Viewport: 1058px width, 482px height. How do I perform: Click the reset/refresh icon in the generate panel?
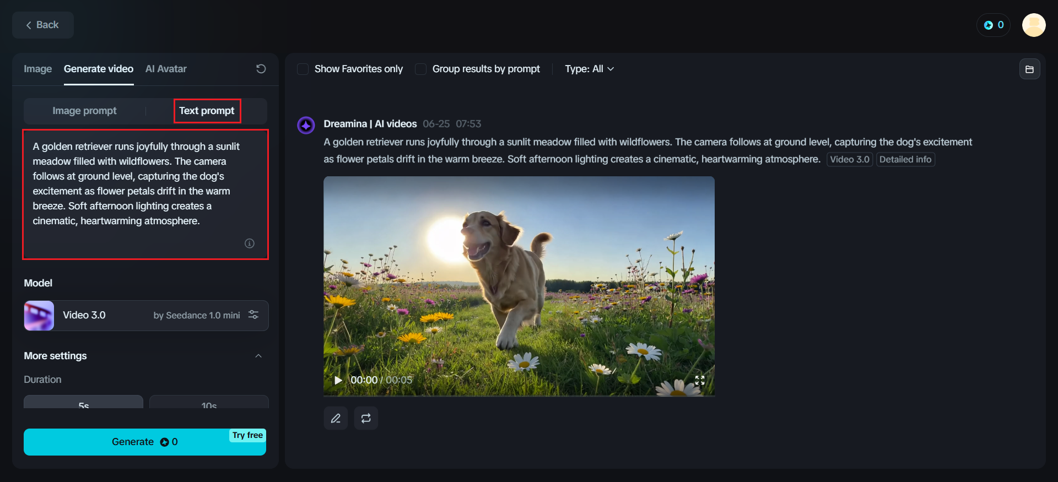pos(261,69)
